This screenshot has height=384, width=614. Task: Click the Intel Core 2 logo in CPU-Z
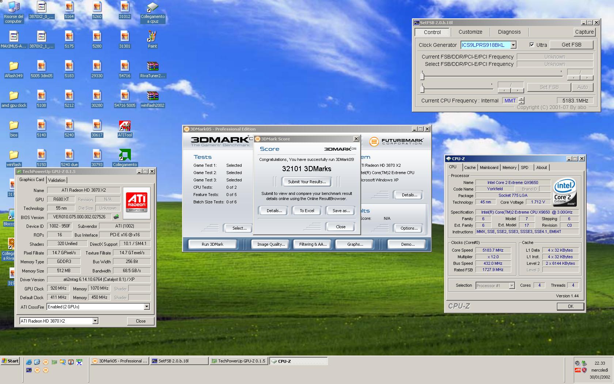pyautogui.click(x=565, y=192)
